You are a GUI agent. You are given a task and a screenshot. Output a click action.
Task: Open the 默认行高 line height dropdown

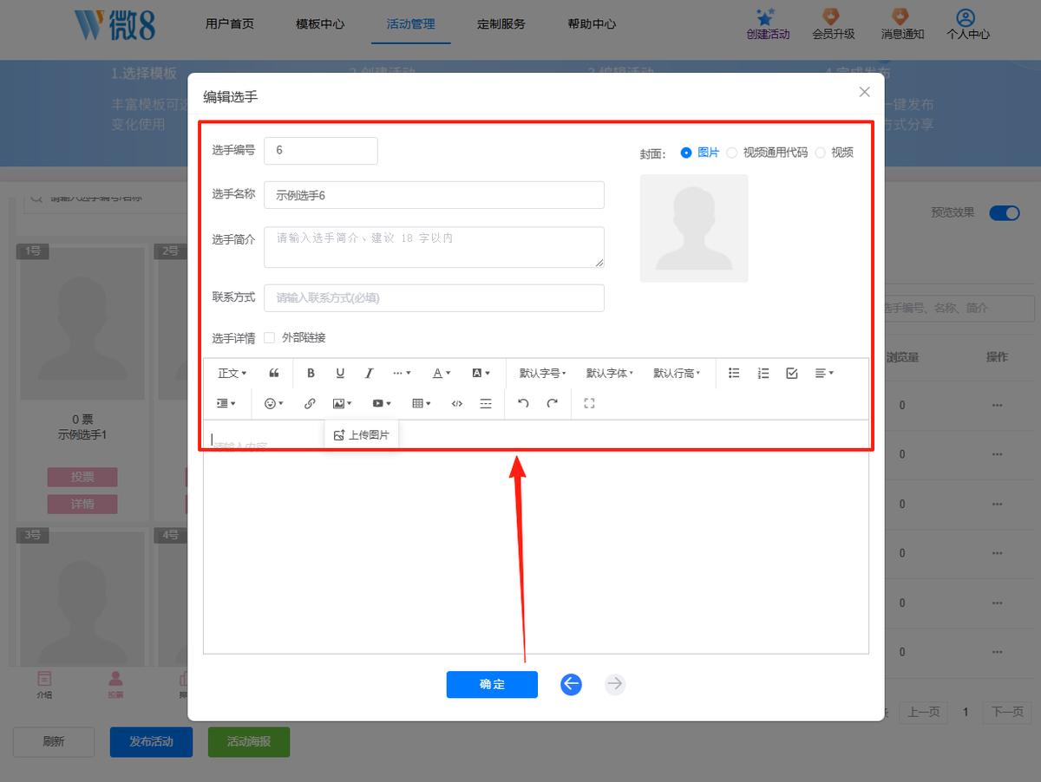(x=677, y=374)
